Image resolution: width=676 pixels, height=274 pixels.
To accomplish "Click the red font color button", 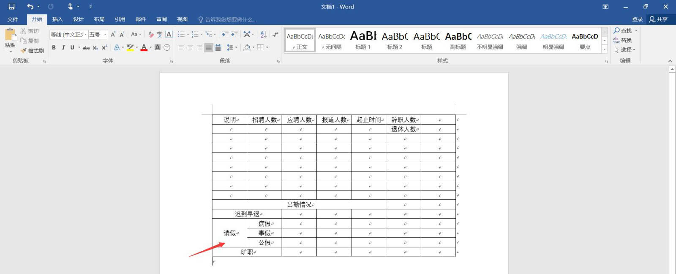I will (x=144, y=47).
